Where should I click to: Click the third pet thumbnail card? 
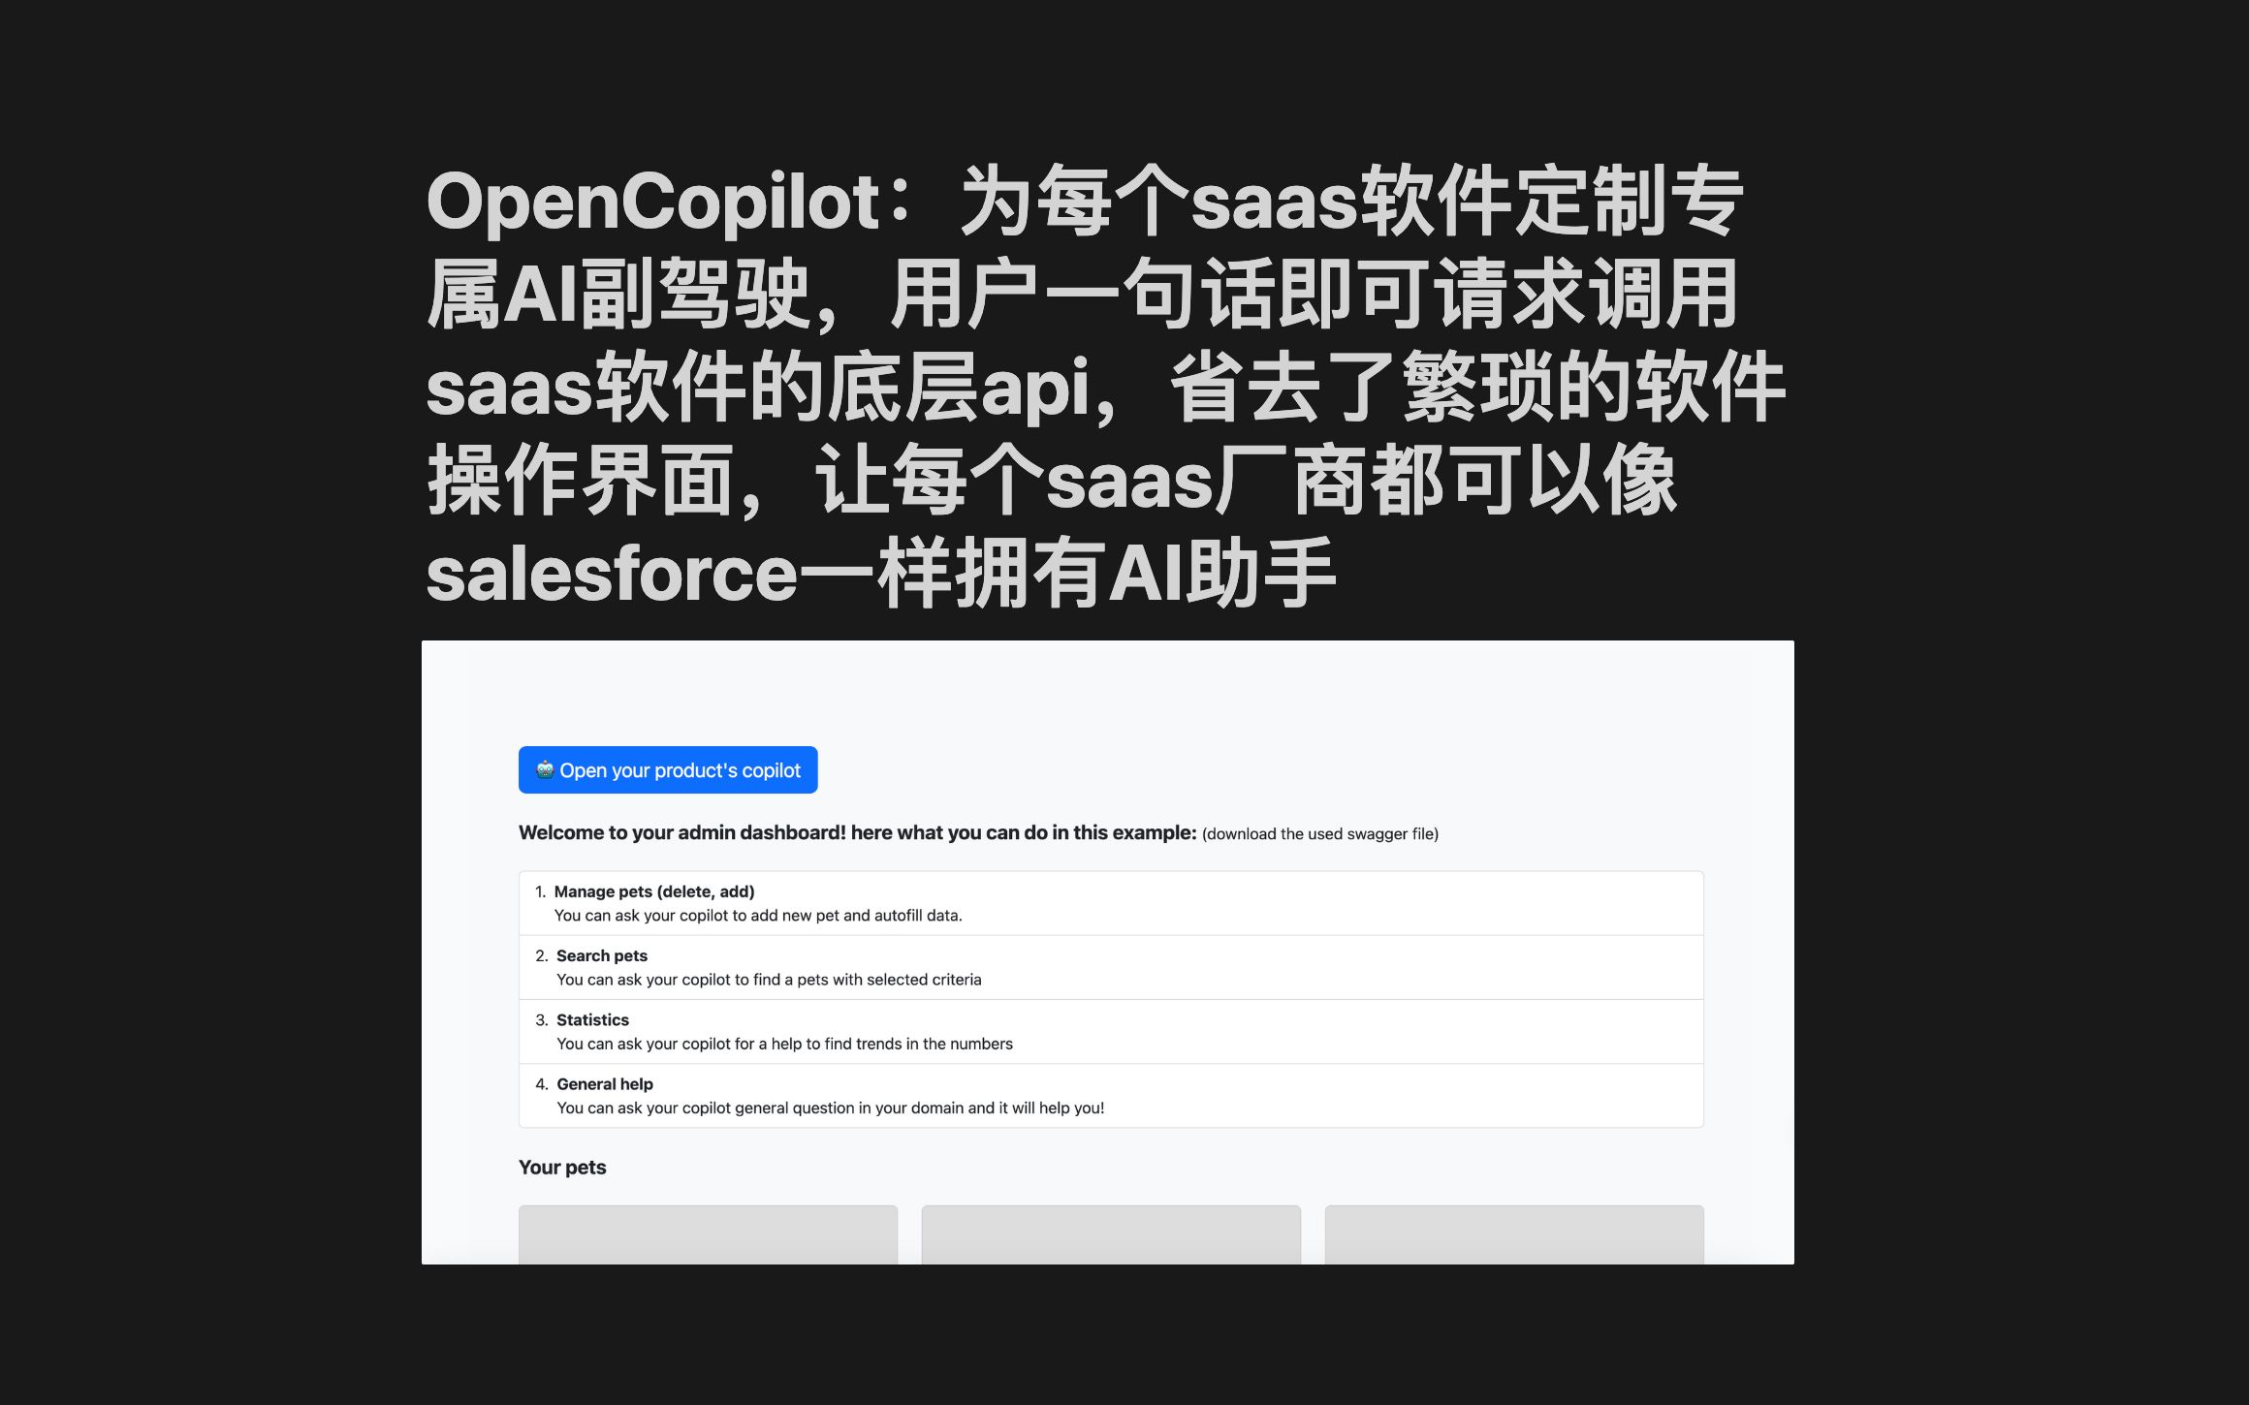[x=1514, y=1233]
